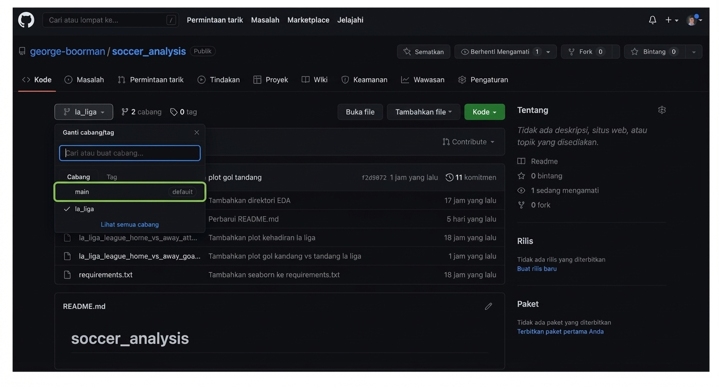Select the checked la_liga branch
Viewport: 719px width, 387px height.
pyautogui.click(x=130, y=209)
